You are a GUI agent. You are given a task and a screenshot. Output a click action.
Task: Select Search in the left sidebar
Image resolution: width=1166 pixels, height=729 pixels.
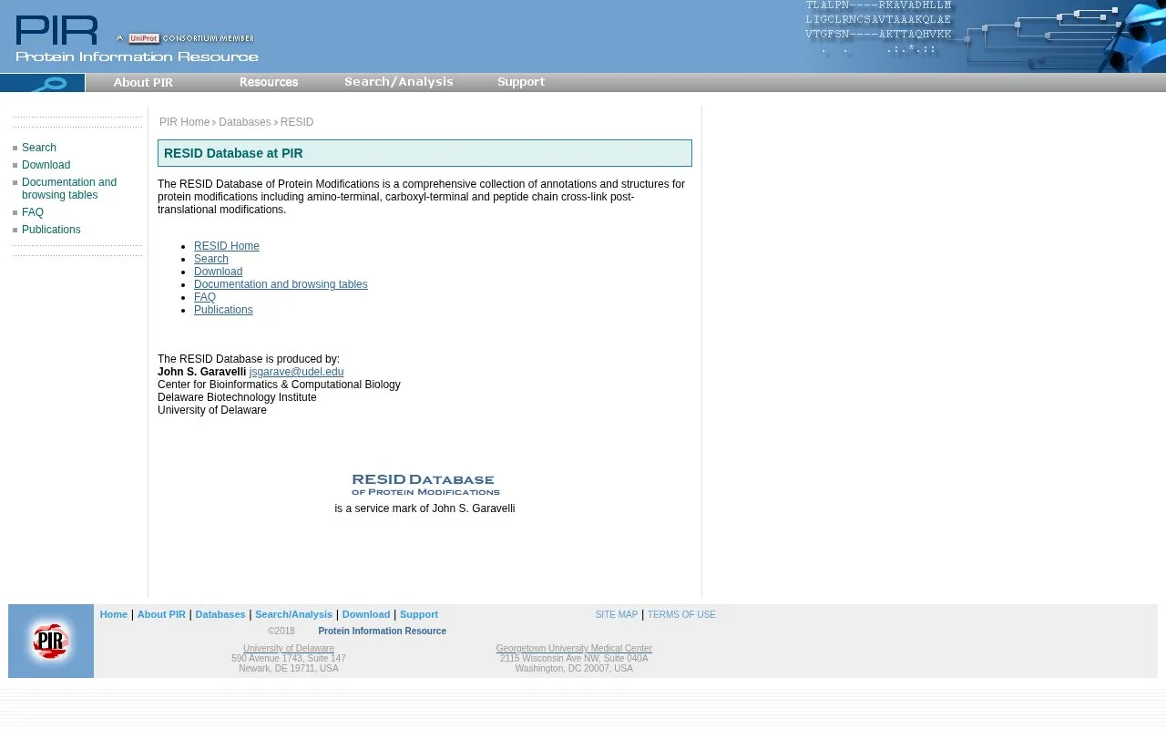[x=39, y=148]
